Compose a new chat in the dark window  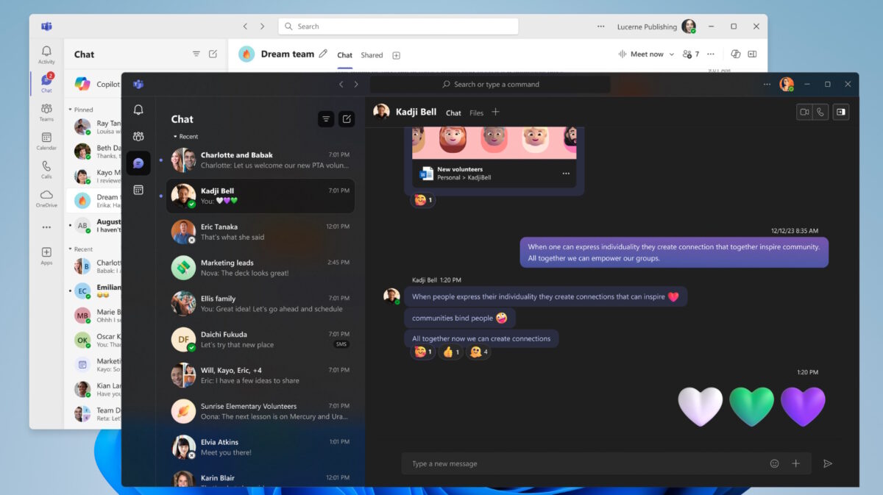347,118
